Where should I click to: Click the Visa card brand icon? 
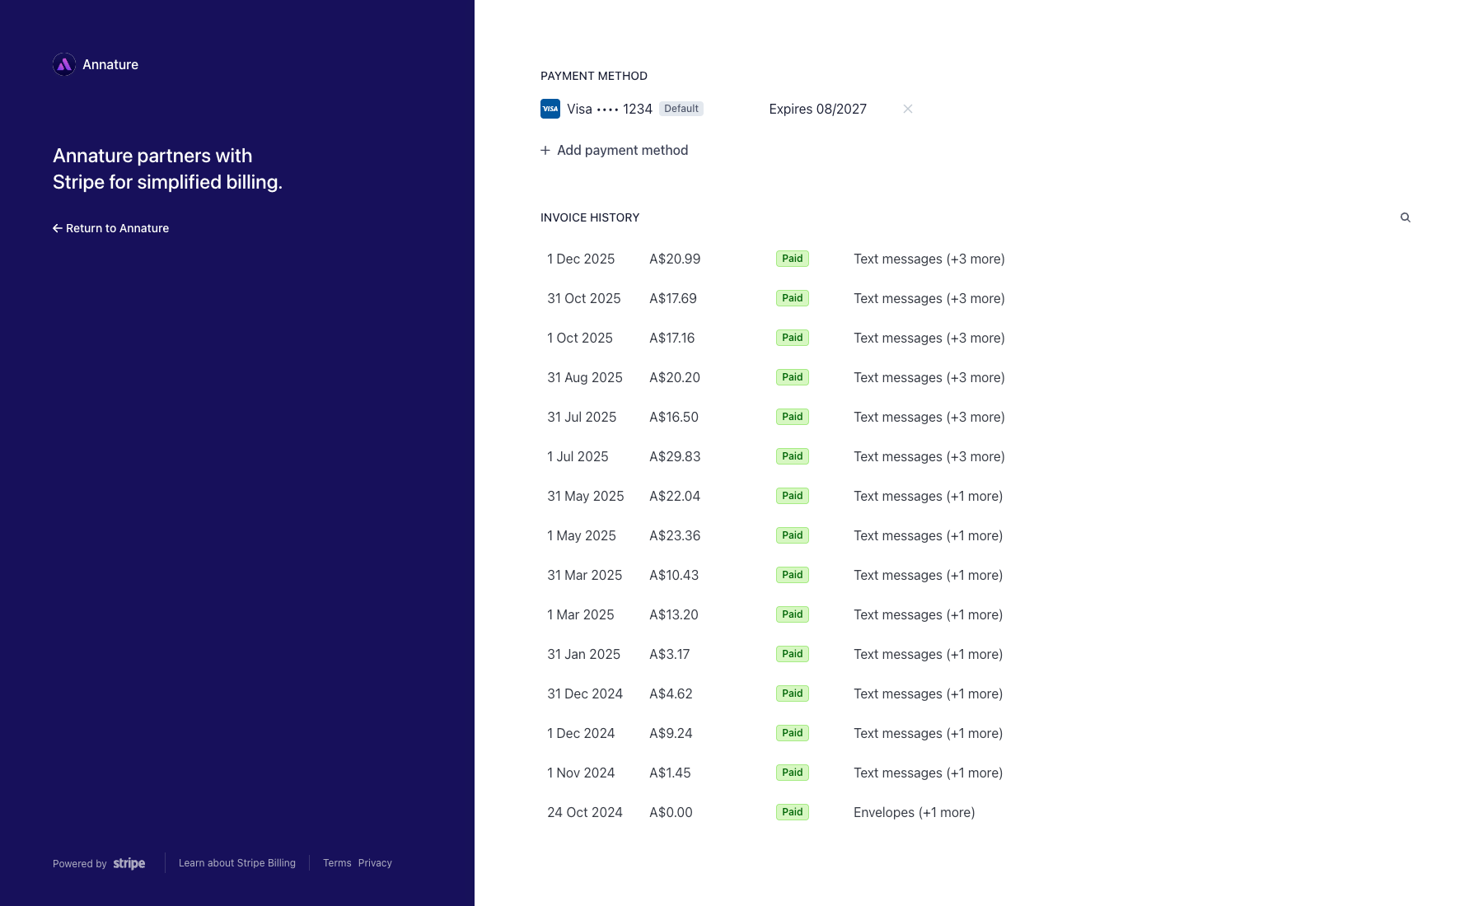550,109
